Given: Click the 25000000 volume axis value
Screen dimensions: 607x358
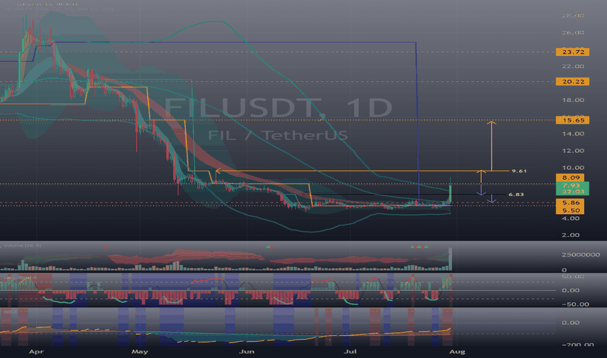Looking at the screenshot, I should (x=581, y=255).
